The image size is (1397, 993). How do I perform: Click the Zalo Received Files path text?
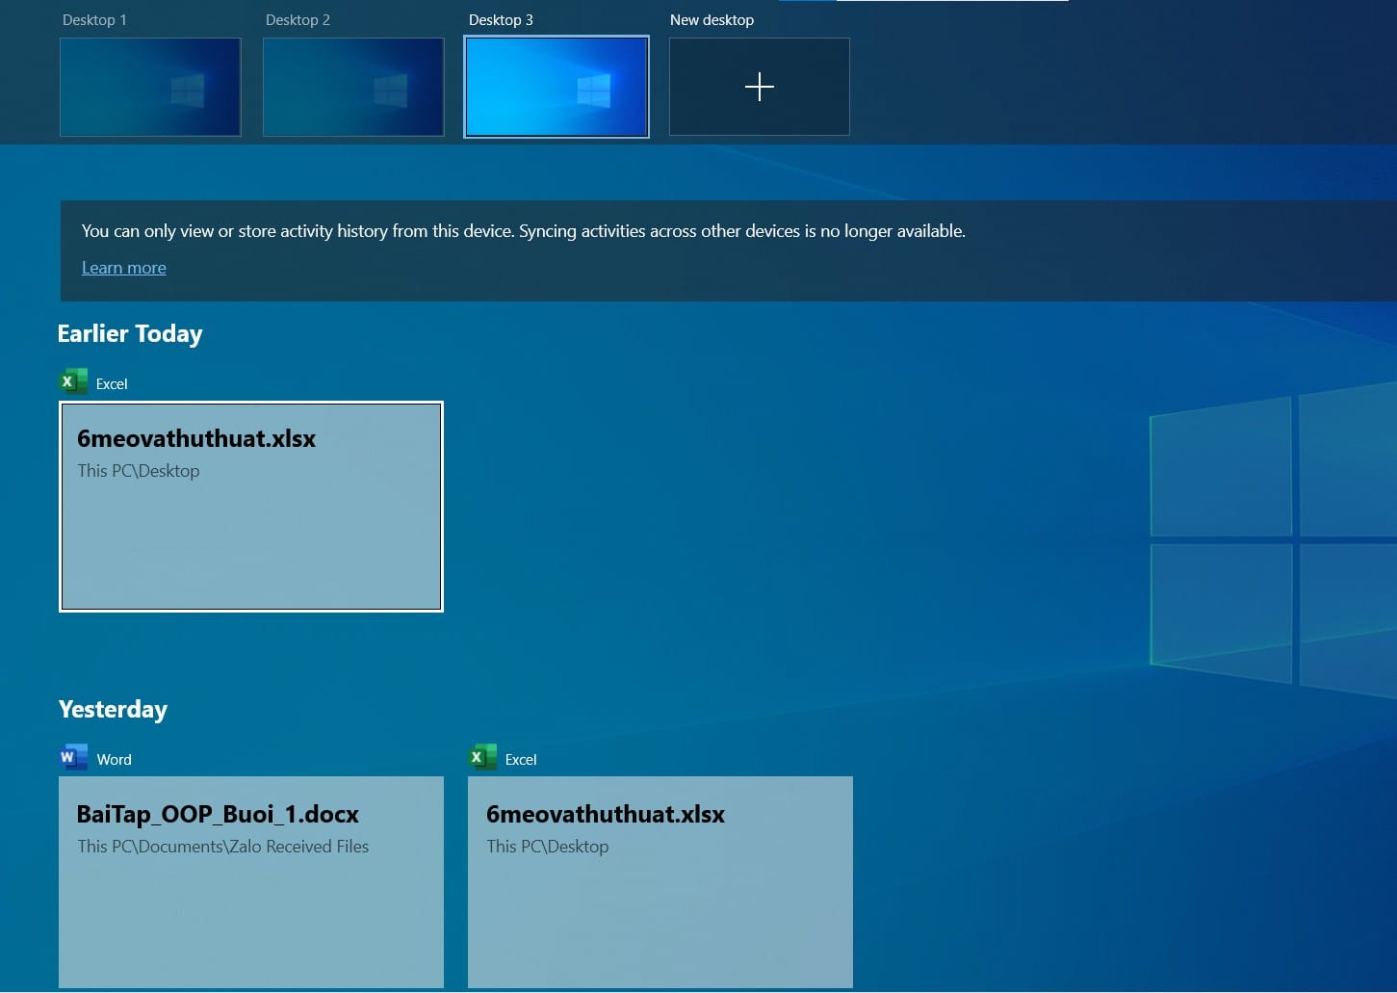coord(223,847)
